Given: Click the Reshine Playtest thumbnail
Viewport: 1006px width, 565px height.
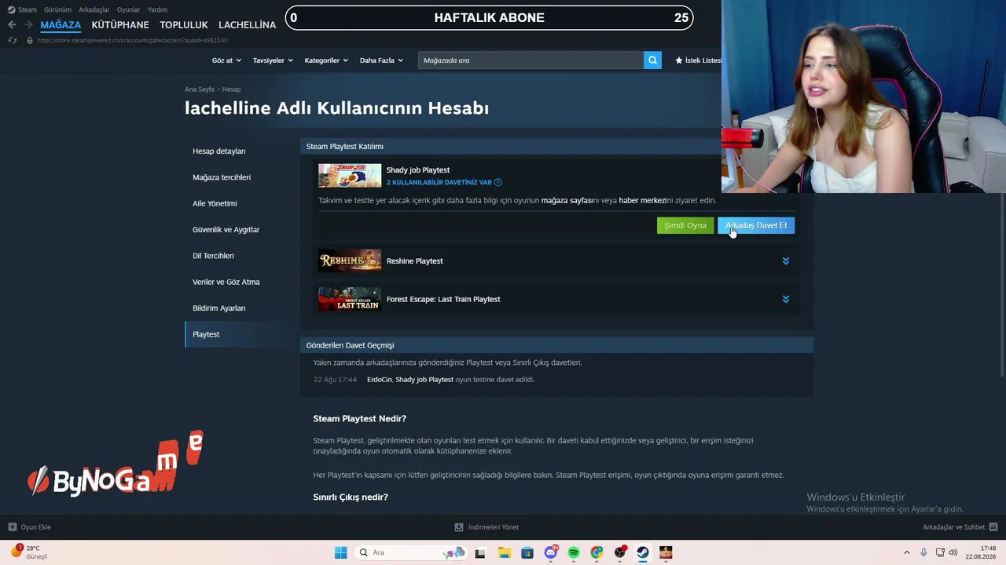Looking at the screenshot, I should 350,261.
